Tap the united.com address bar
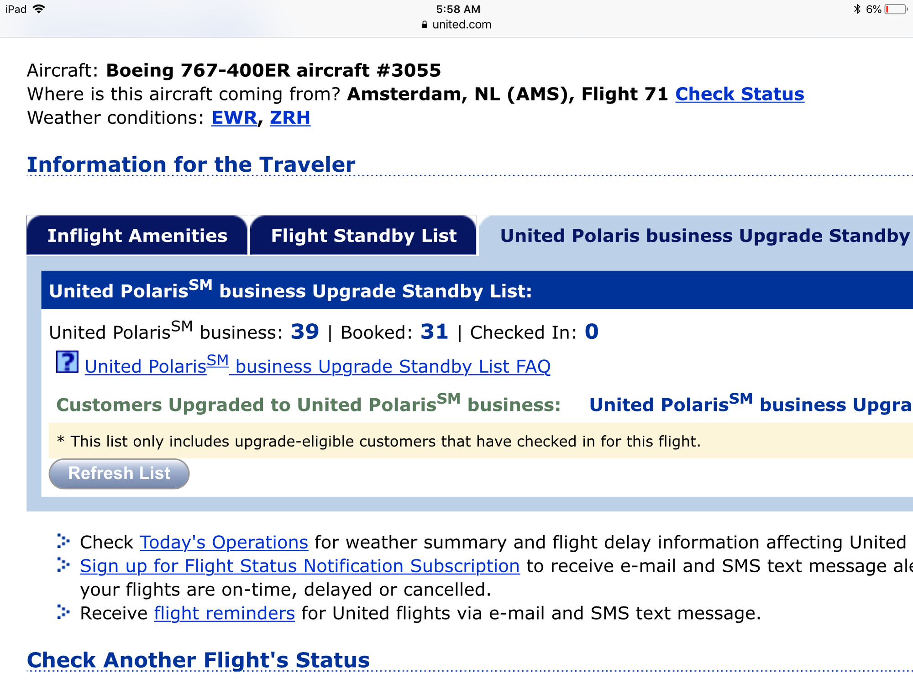The width and height of the screenshot is (913, 685). pos(461,25)
